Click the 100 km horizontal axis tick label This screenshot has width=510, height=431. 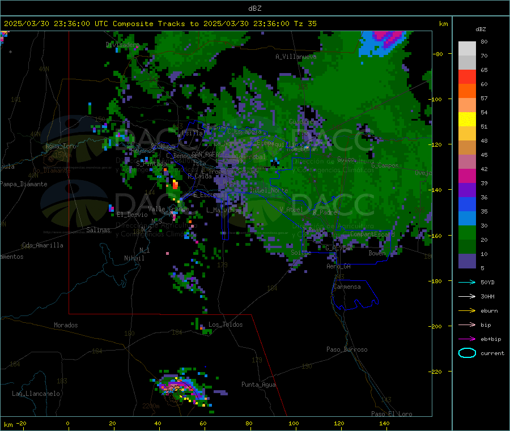coord(294,423)
